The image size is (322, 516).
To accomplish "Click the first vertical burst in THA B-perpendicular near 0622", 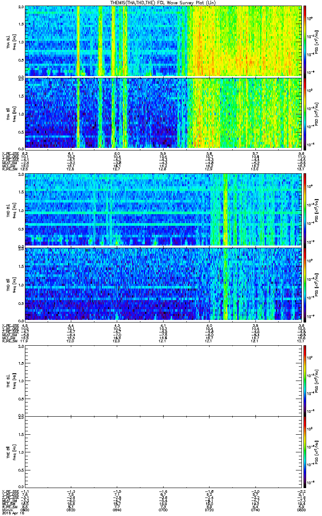I will point(78,41).
